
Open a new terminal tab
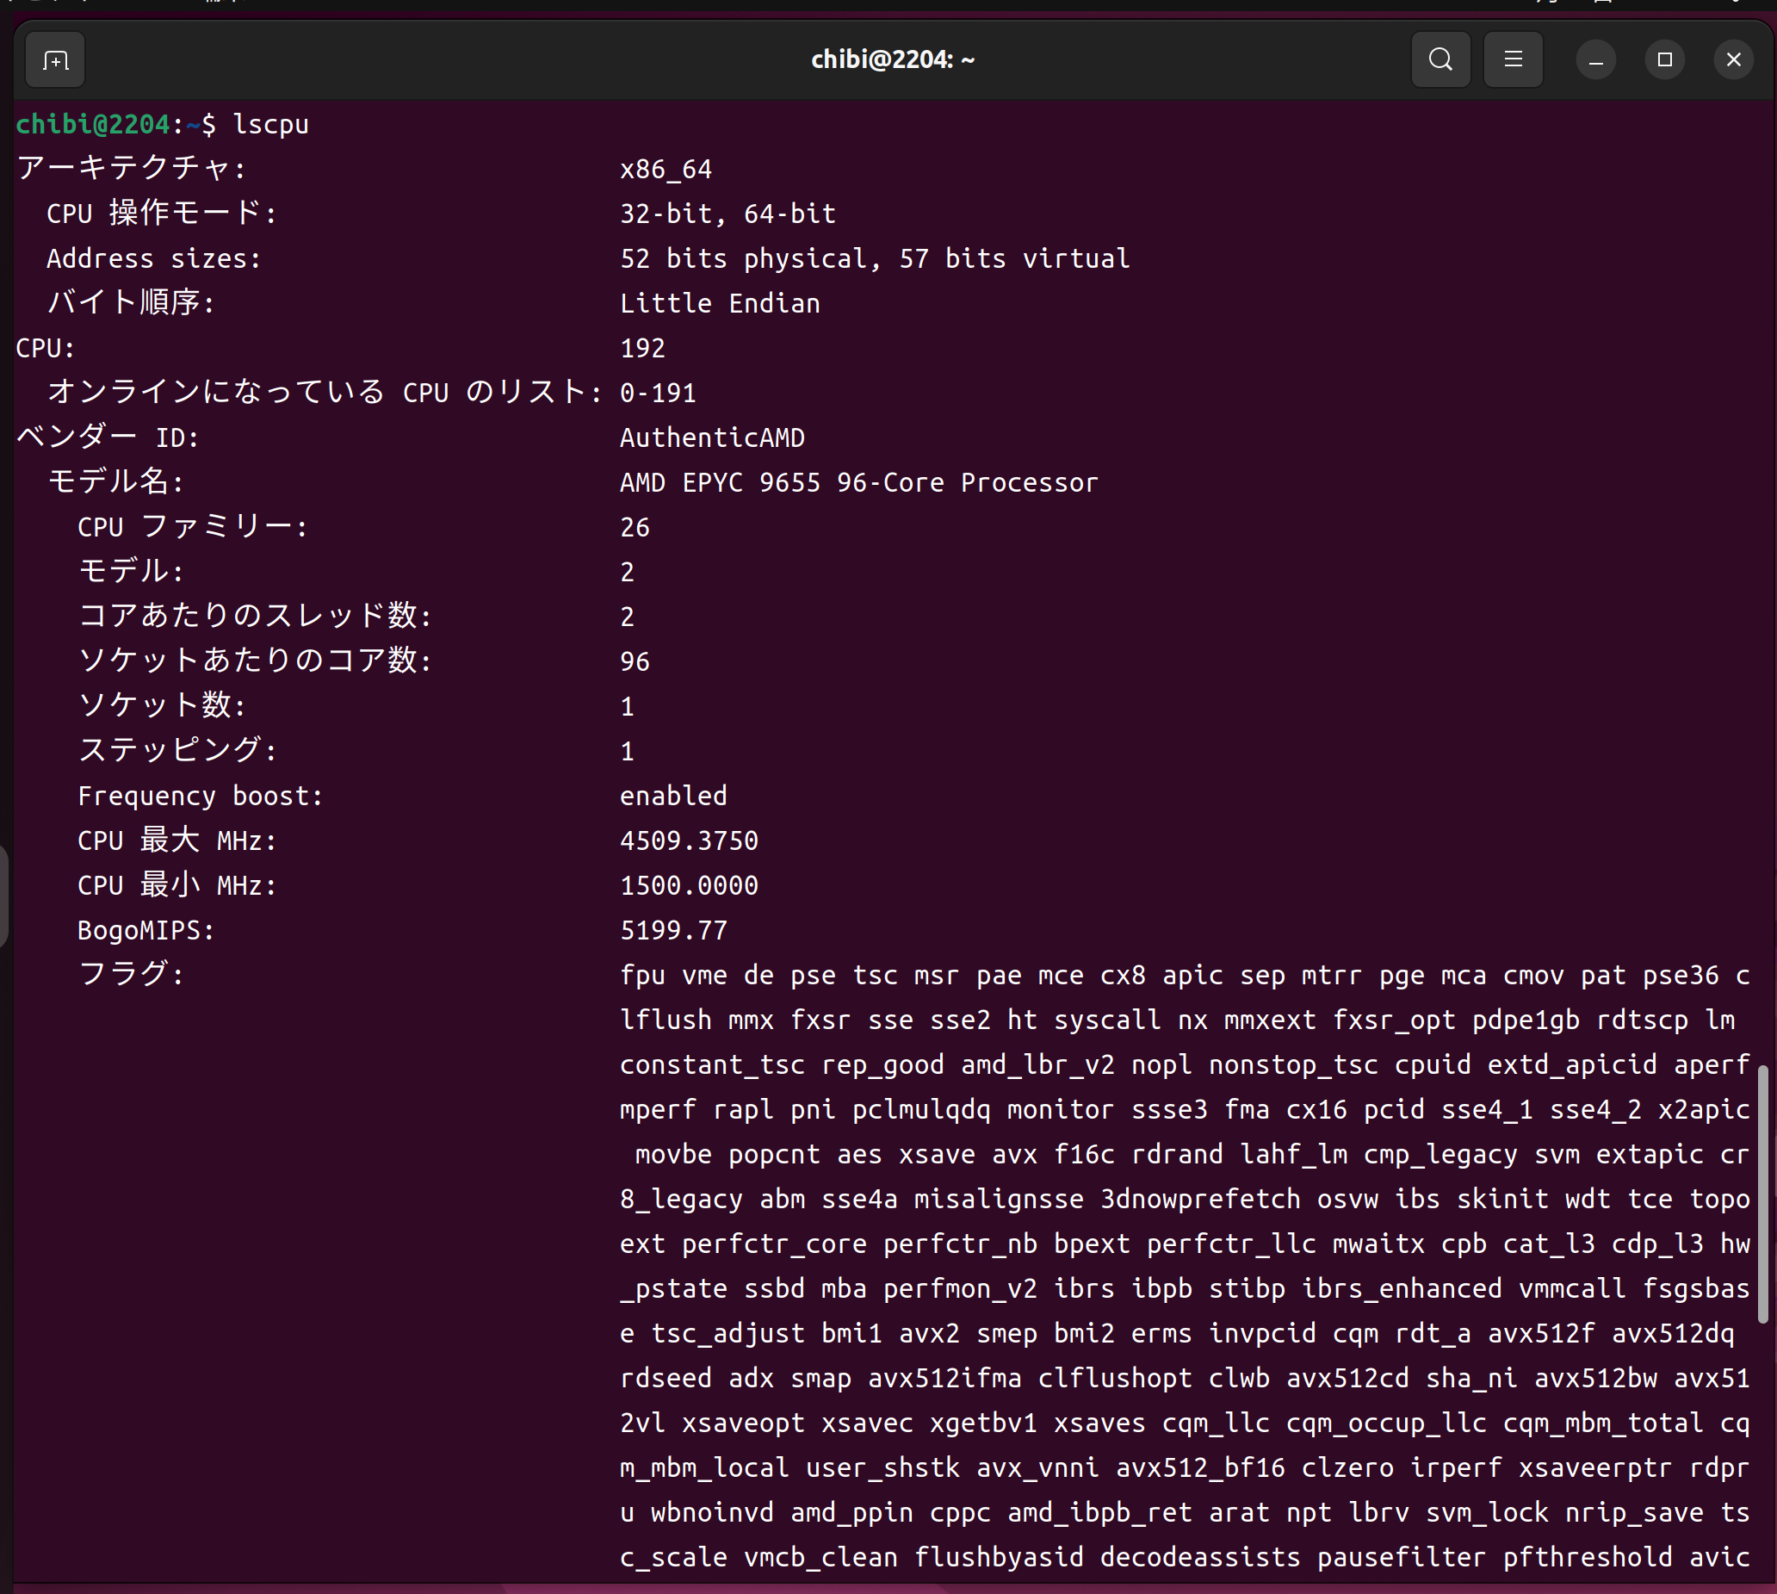pos(55,60)
